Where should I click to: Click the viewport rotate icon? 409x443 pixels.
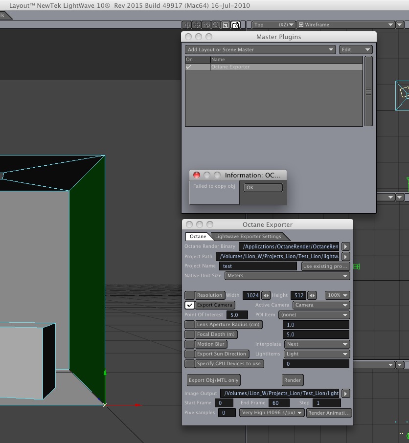coord(206,25)
